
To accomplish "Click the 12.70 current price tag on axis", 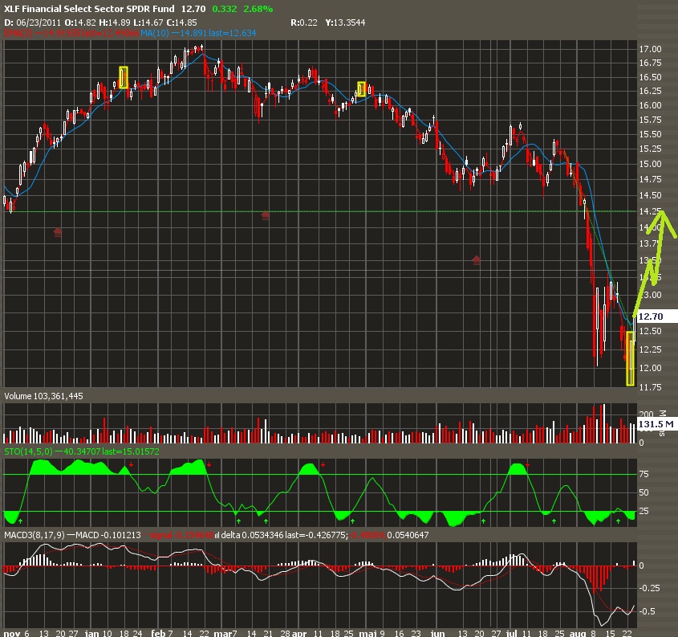I will 656,316.
